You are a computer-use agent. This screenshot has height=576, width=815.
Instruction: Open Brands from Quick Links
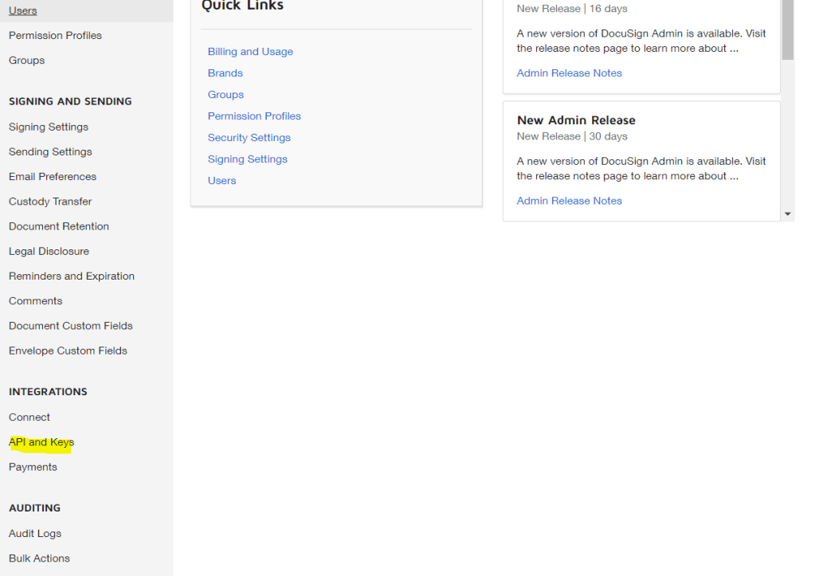225,73
